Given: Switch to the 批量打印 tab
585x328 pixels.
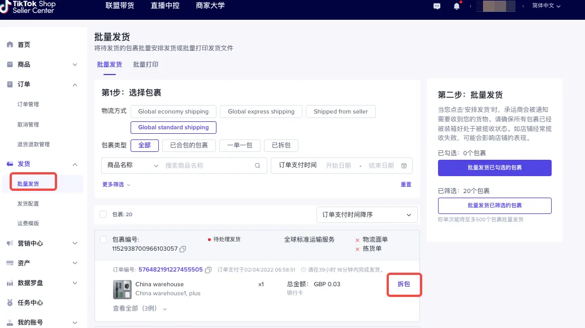Looking at the screenshot, I should click(145, 64).
